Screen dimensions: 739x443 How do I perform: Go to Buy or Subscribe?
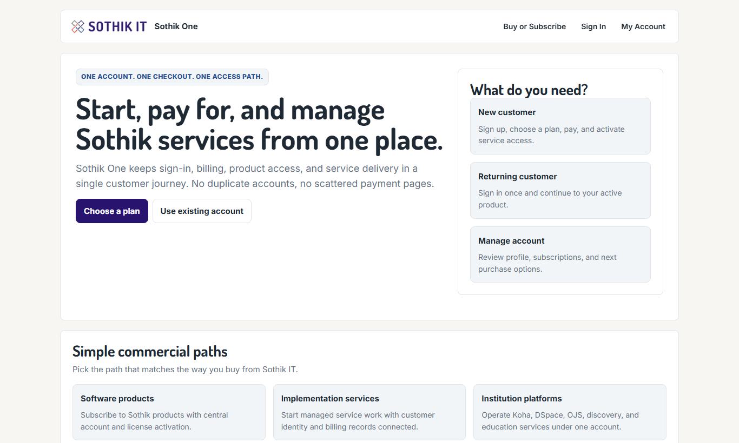point(535,26)
